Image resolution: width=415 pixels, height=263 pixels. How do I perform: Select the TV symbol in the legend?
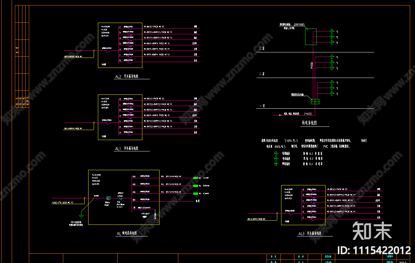[x=276, y=153]
